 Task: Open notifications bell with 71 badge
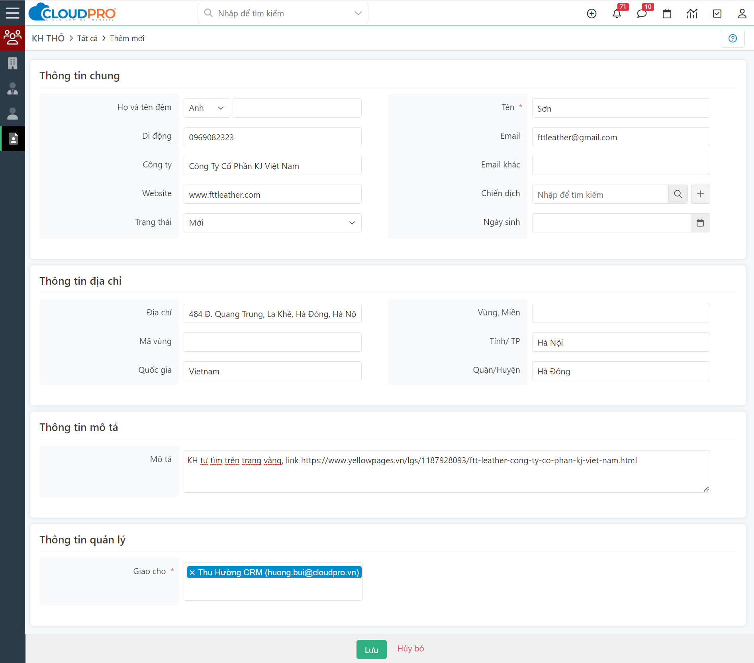(617, 14)
